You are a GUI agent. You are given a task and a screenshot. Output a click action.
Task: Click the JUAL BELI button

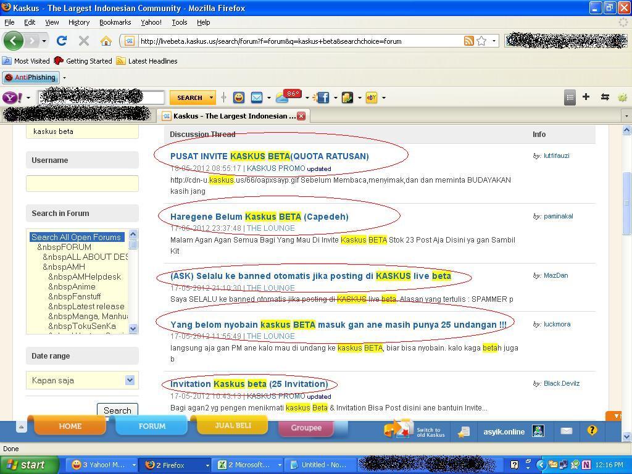pos(233,425)
